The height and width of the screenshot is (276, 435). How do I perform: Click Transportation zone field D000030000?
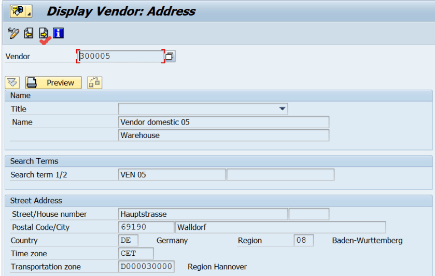coord(146,267)
